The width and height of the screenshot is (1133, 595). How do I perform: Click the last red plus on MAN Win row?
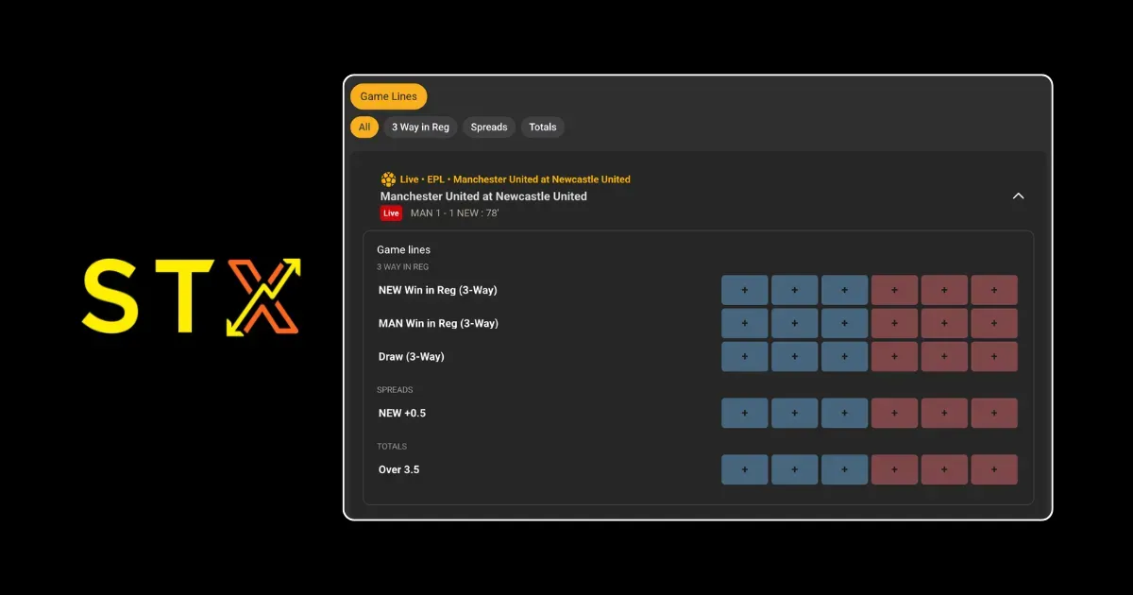click(994, 323)
